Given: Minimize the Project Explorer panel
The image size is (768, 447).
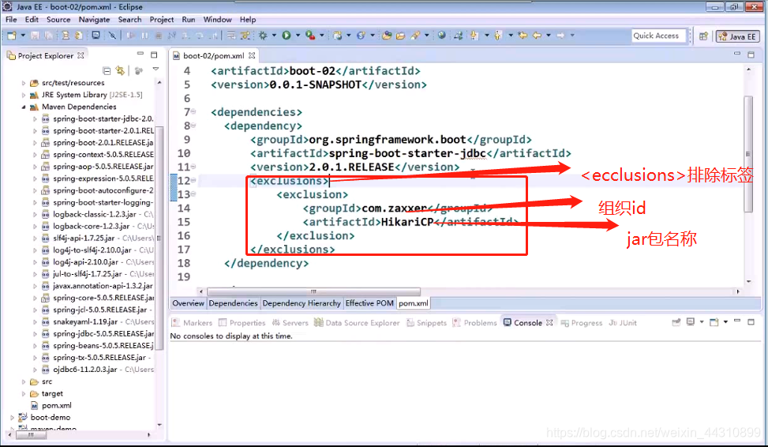Looking at the screenshot, I should click(140, 54).
